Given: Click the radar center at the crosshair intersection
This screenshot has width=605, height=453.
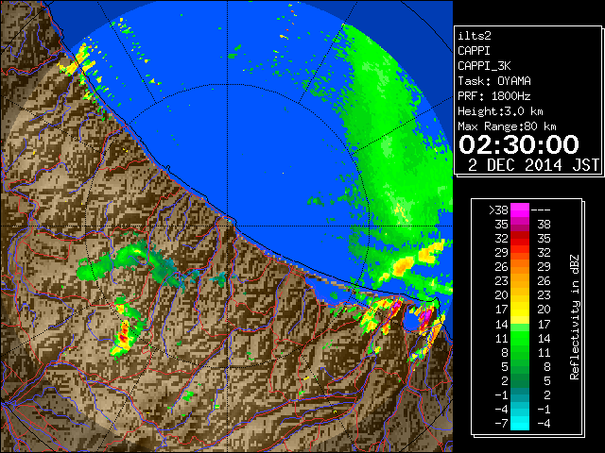Looking at the screenshot, I should (227, 226).
